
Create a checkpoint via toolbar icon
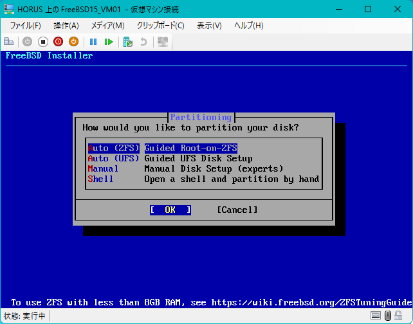(x=128, y=42)
